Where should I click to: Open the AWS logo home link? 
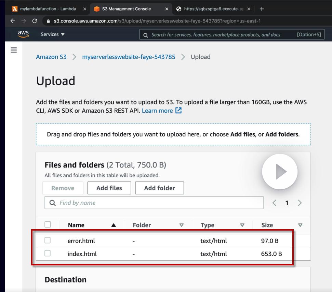tap(23, 34)
